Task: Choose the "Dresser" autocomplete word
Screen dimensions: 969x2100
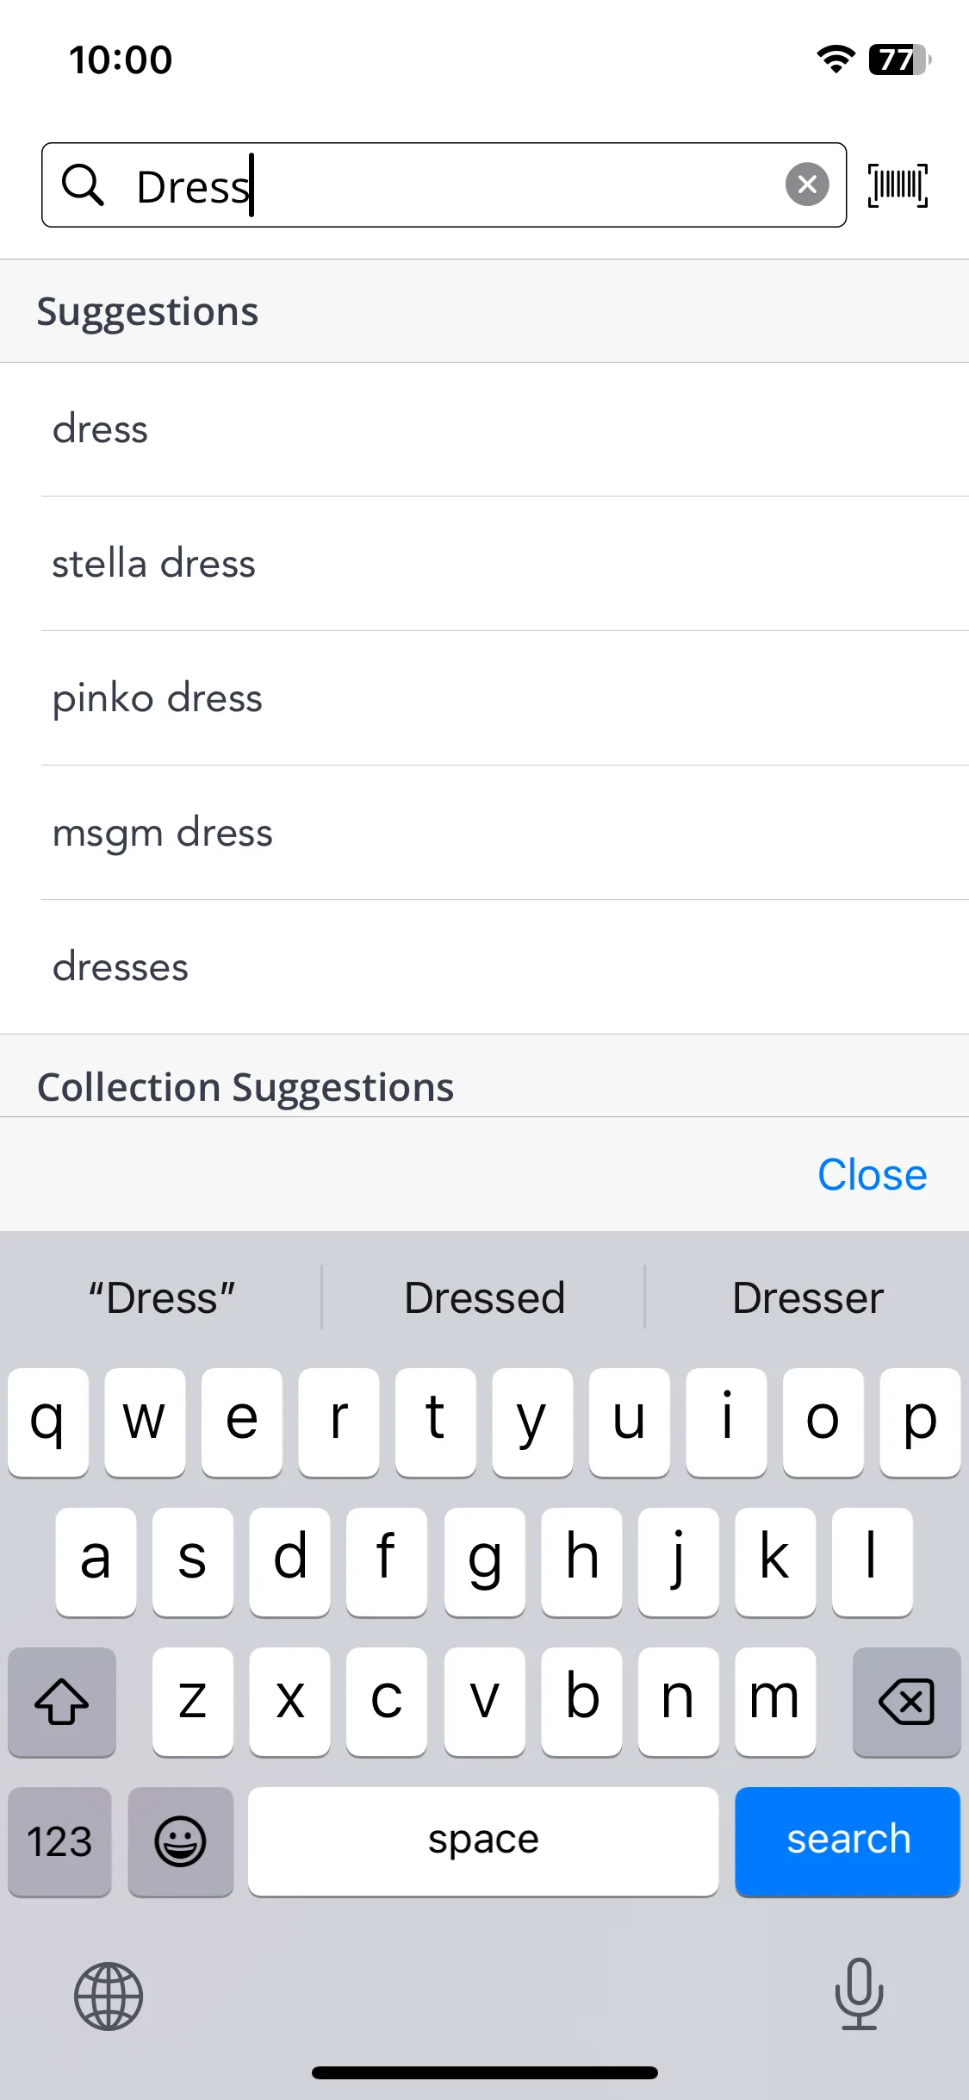Action: (807, 1298)
